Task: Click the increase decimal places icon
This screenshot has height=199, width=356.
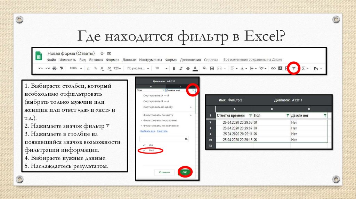Action: click(x=109, y=69)
